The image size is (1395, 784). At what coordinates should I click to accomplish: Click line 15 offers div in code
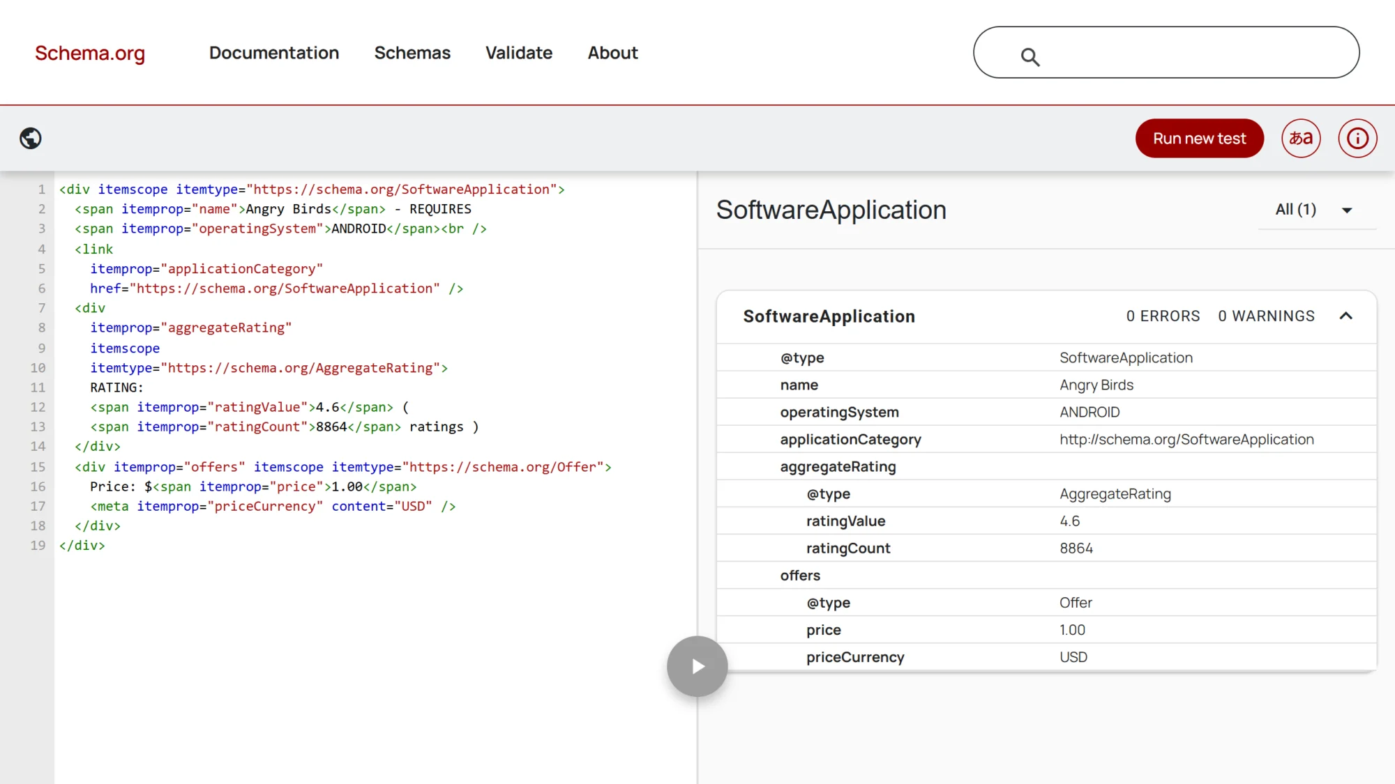click(x=343, y=467)
